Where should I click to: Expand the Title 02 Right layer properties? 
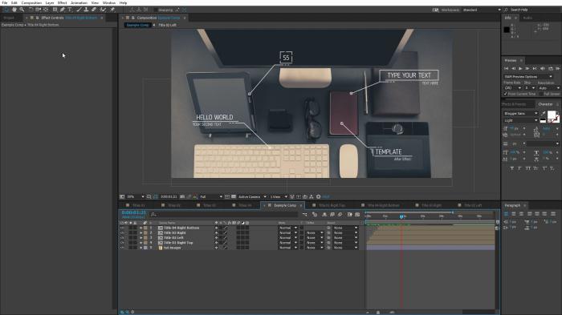140,232
